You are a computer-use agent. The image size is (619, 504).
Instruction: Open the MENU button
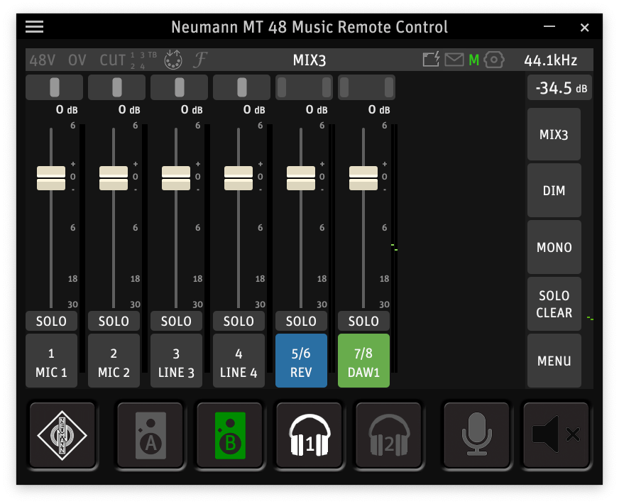coord(554,361)
